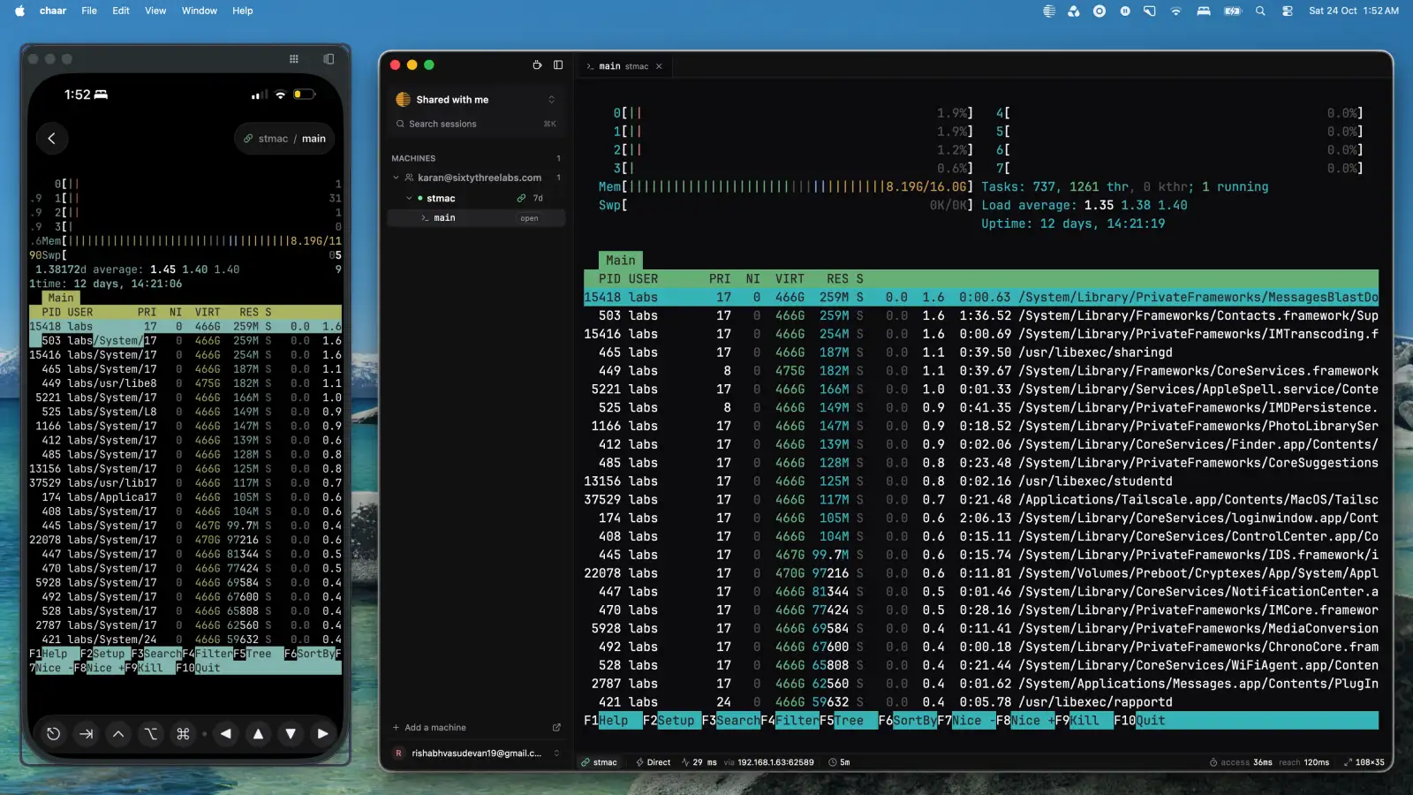Open the File menu in the menu bar

89,11
